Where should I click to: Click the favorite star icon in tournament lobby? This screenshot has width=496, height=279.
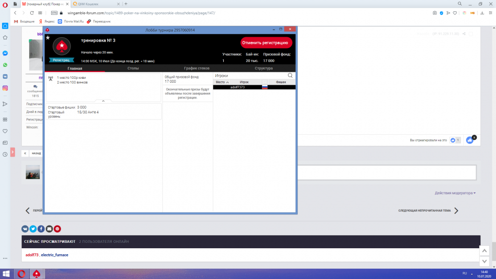click(x=48, y=37)
